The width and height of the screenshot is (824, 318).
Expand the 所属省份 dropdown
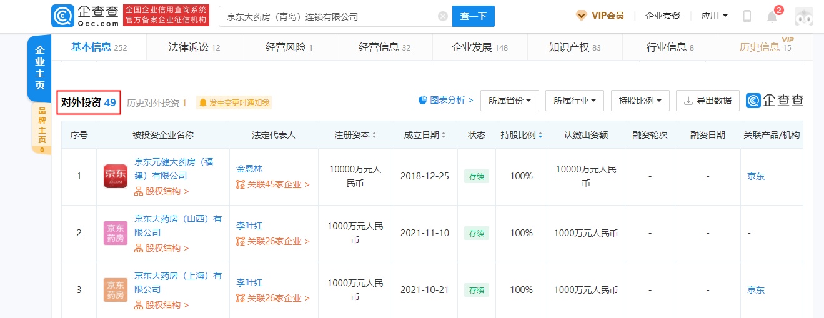tap(509, 101)
